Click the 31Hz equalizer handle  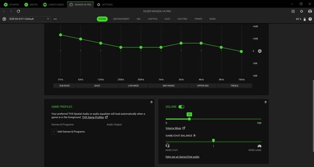(x=61, y=35)
